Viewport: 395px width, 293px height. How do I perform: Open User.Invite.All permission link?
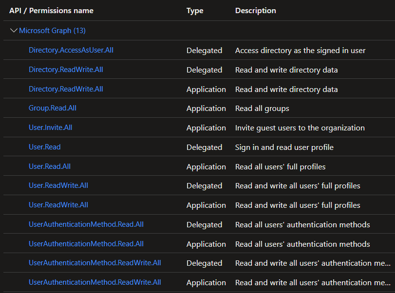coord(50,128)
